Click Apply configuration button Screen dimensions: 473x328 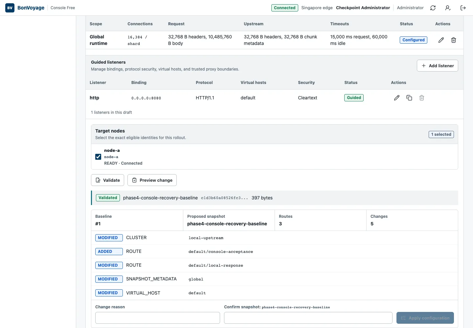pyautogui.click(x=425, y=318)
